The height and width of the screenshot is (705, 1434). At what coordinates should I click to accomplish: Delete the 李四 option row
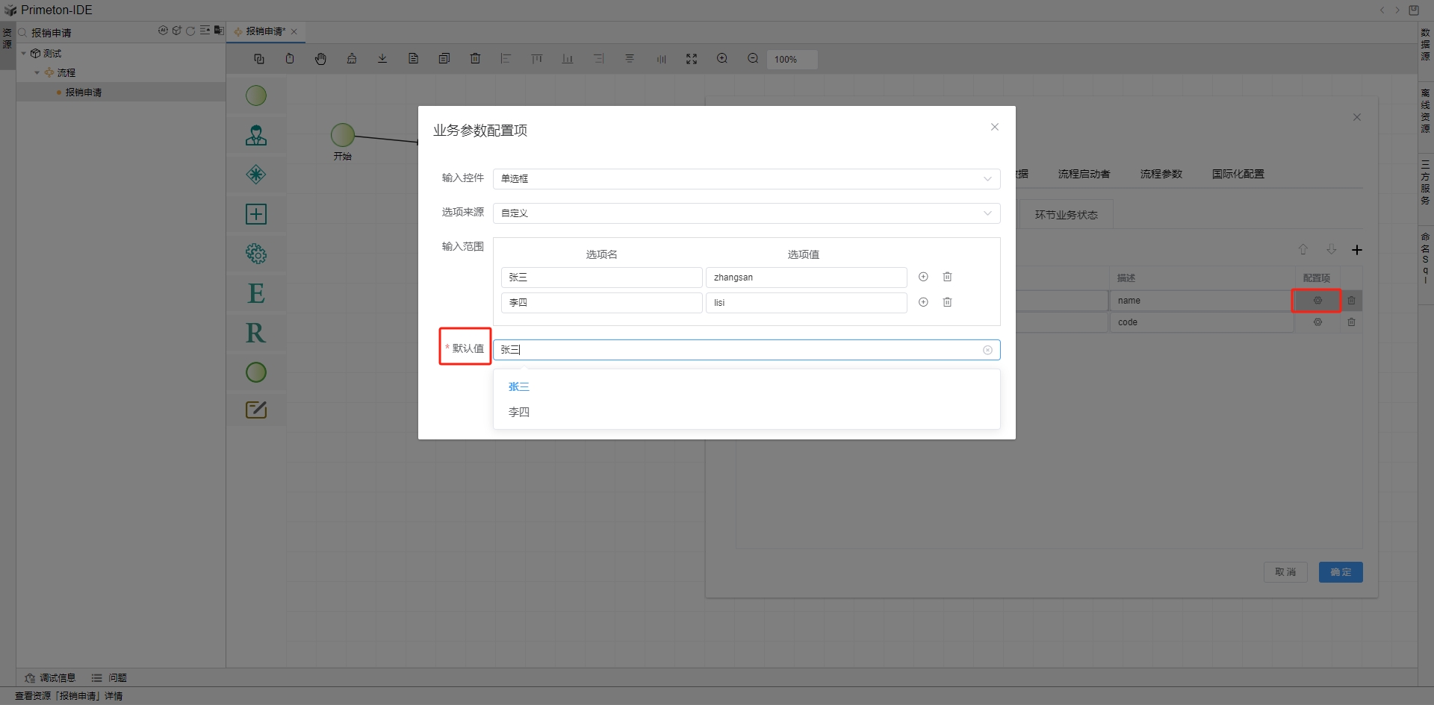click(947, 302)
